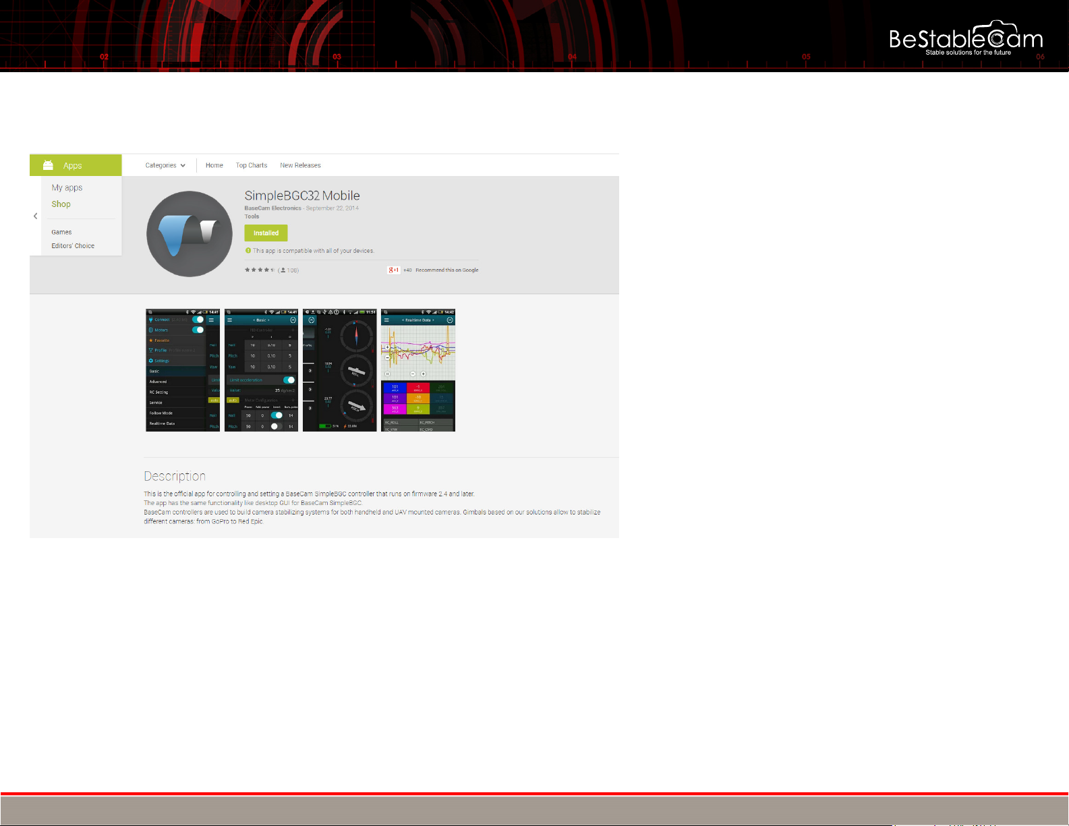Image resolution: width=1069 pixels, height=826 pixels.
Task: Click Recommend this on Google text
Action: pyautogui.click(x=447, y=270)
